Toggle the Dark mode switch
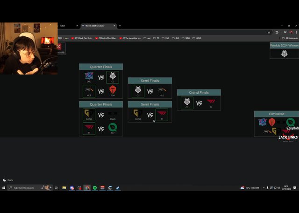The height and width of the screenshot is (213, 299). pyautogui.click(x=8, y=180)
